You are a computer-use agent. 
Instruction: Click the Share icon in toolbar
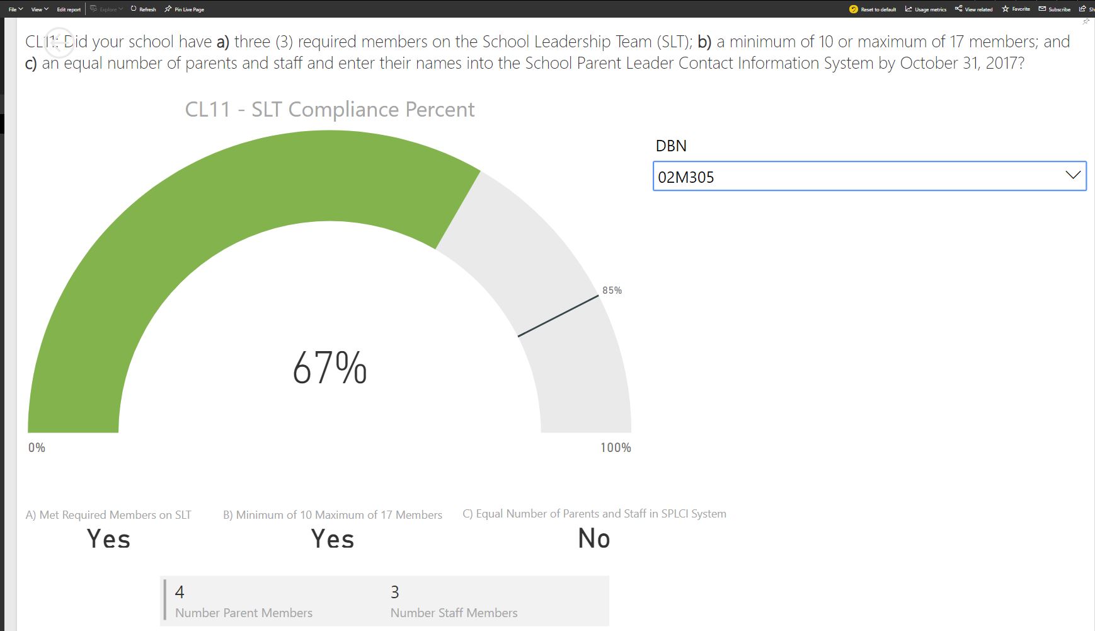pyautogui.click(x=1082, y=9)
